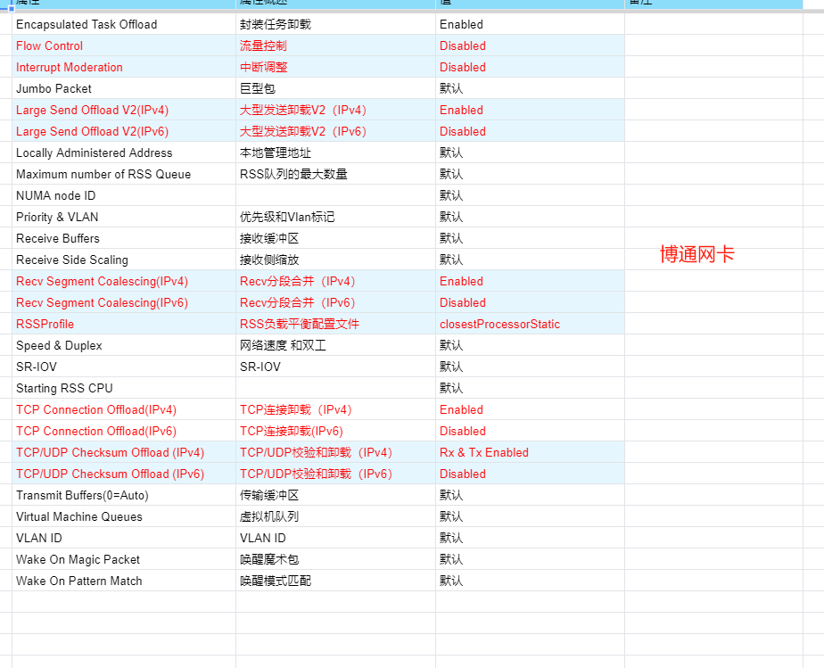Select 'TCP/UDP Checksum Offload (IPv4)' cell
The height and width of the screenshot is (668, 824).
(x=124, y=452)
